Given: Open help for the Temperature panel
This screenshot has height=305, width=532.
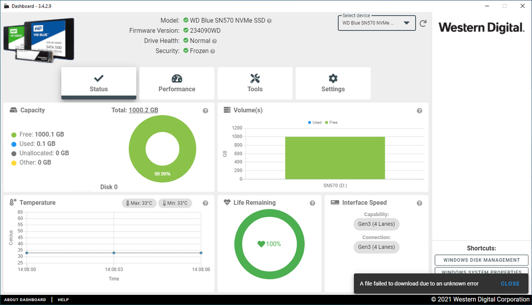Looking at the screenshot, I should point(205,203).
